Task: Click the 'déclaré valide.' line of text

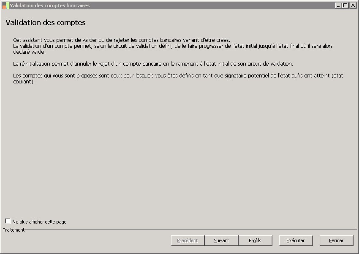Action: click(29, 52)
